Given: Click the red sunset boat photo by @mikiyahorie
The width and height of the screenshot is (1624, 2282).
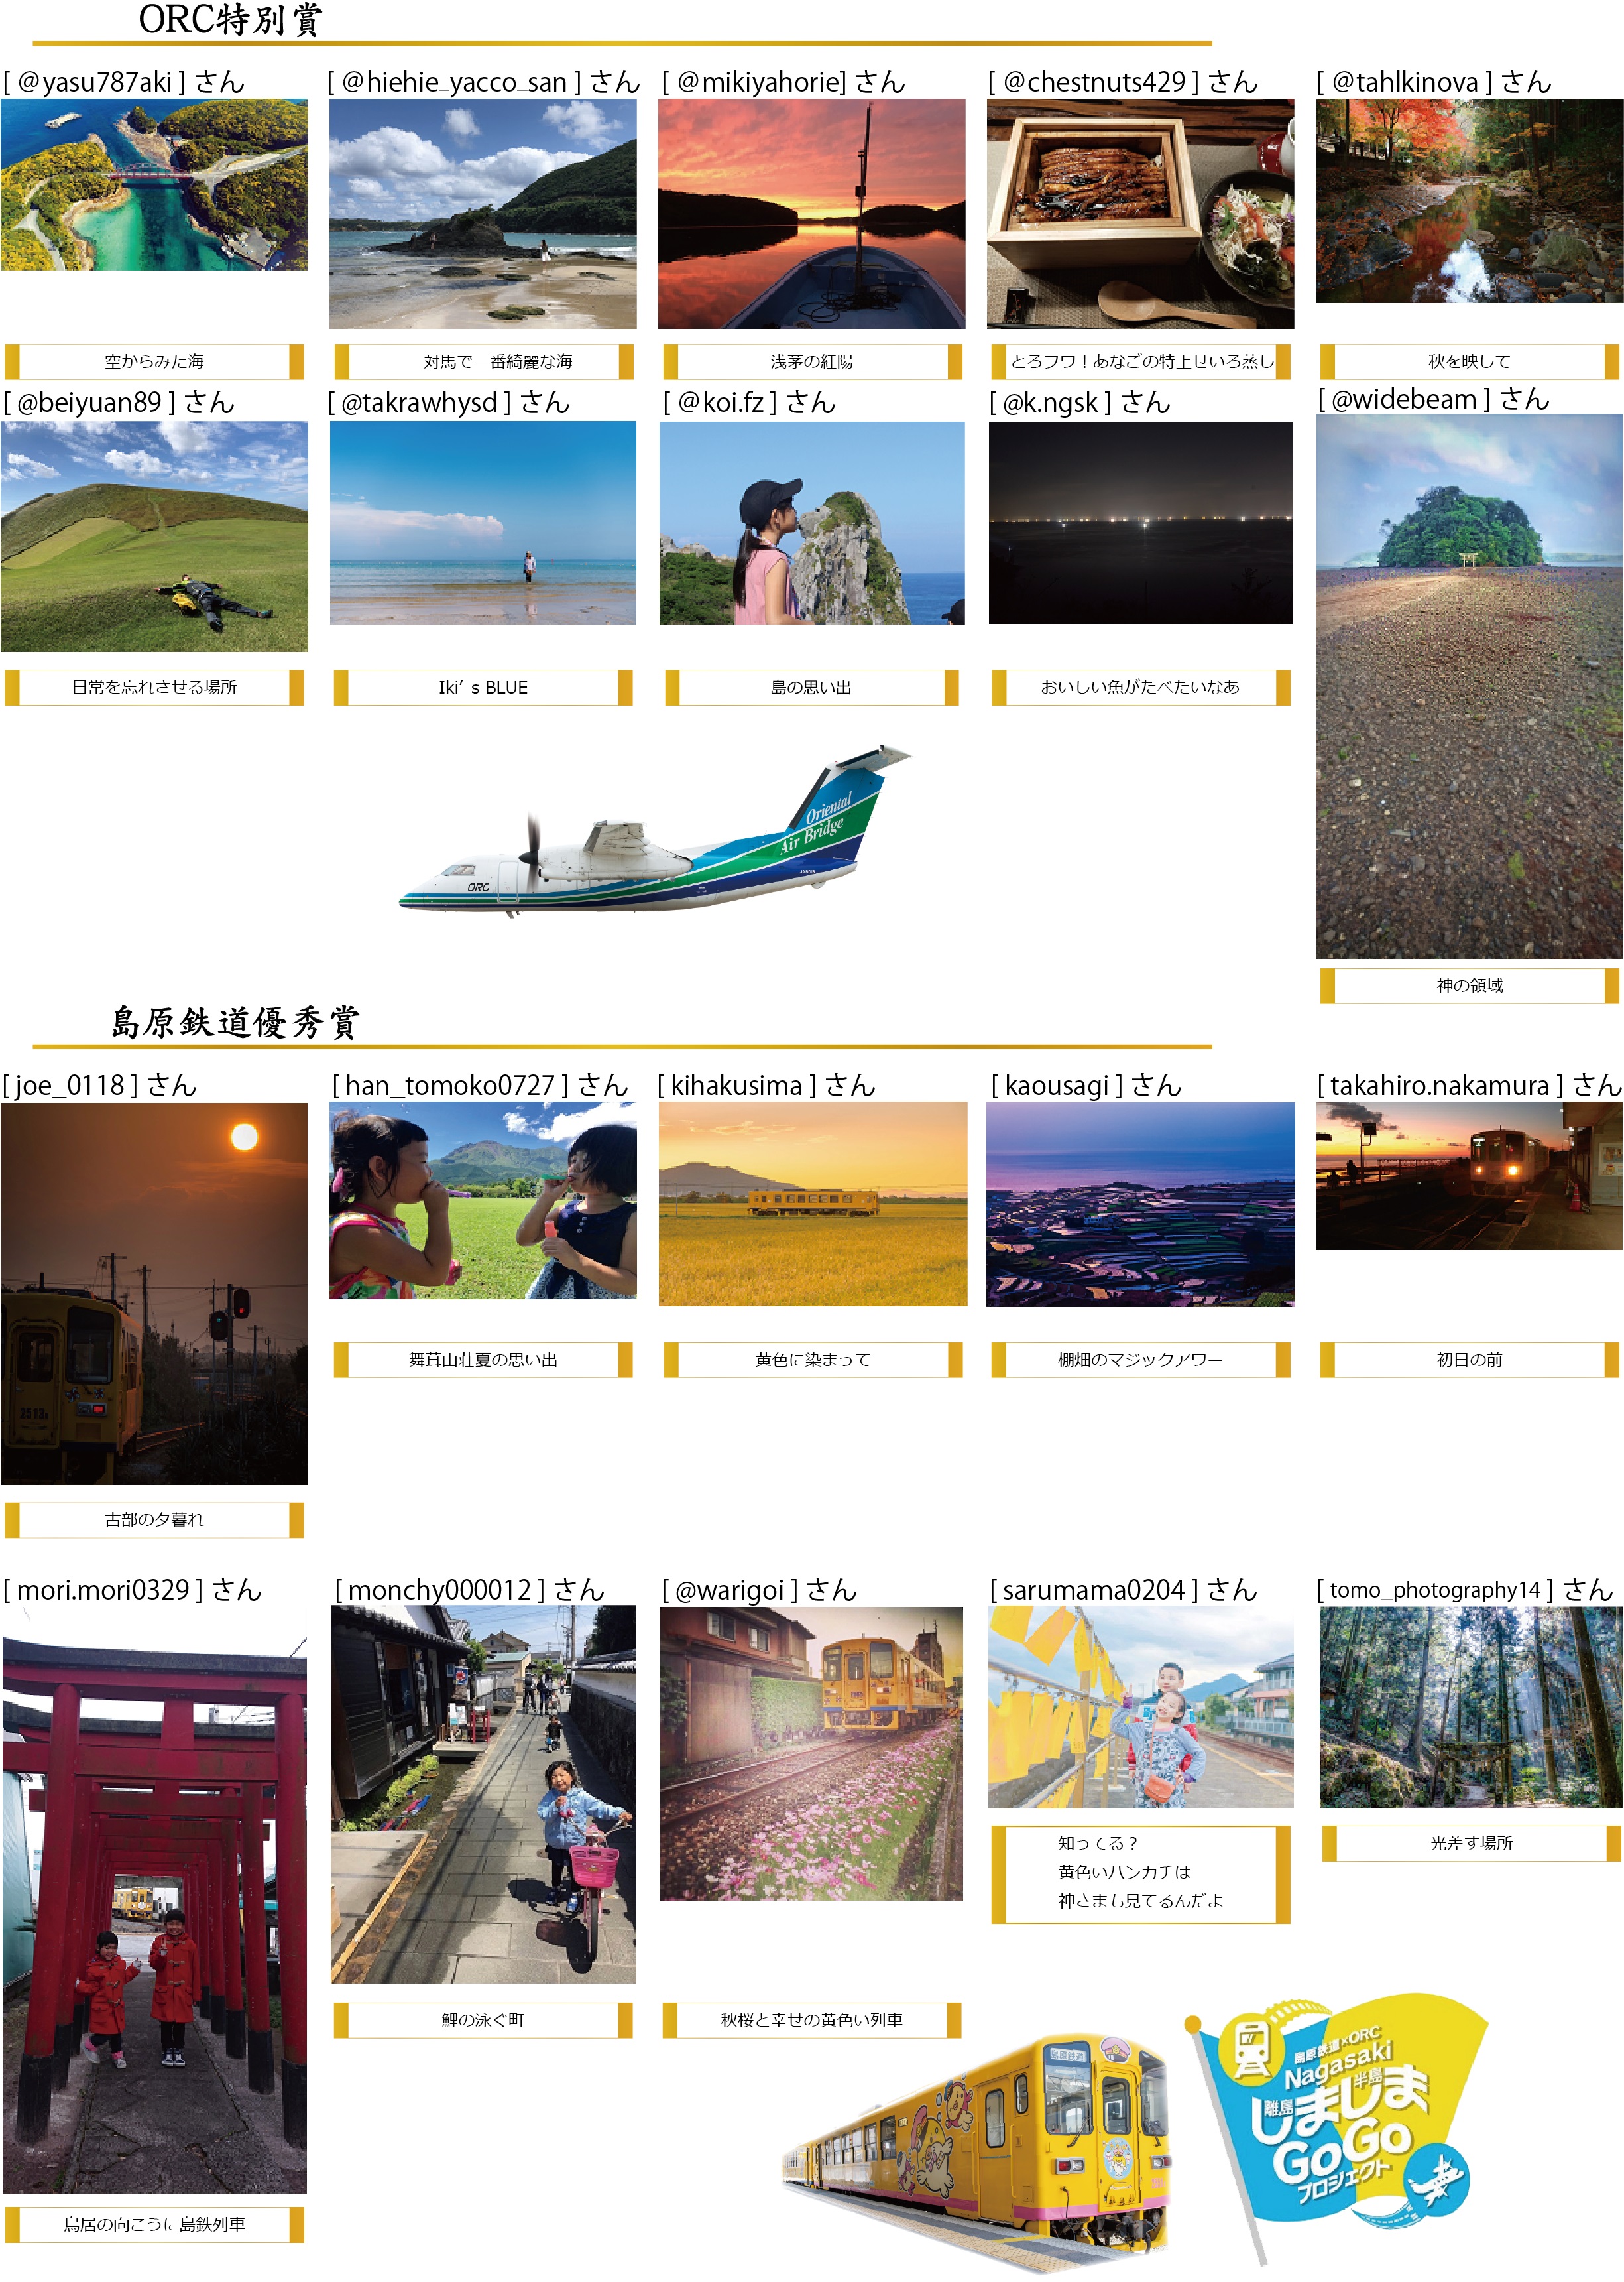Looking at the screenshot, I should (x=812, y=213).
